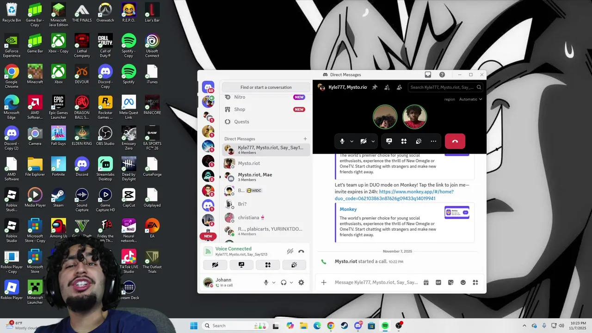Deafen headphones in user panel
The height and width of the screenshot is (333, 592).
pyautogui.click(x=284, y=283)
